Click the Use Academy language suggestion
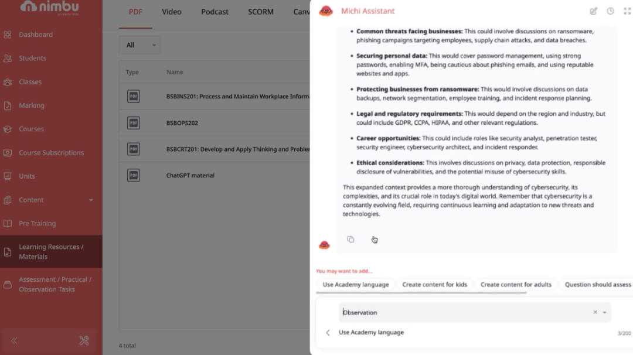Viewport: 633px width, 355px height. (355, 284)
